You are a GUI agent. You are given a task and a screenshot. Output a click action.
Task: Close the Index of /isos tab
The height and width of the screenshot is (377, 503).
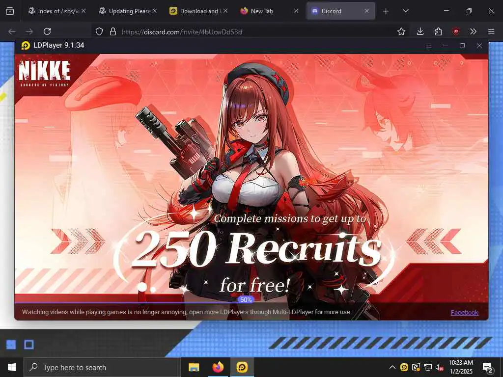[84, 11]
